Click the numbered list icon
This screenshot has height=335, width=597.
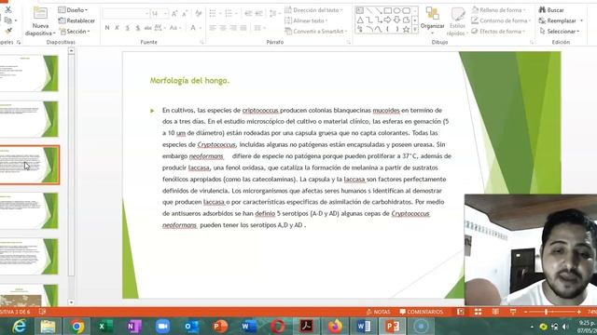[228, 14]
